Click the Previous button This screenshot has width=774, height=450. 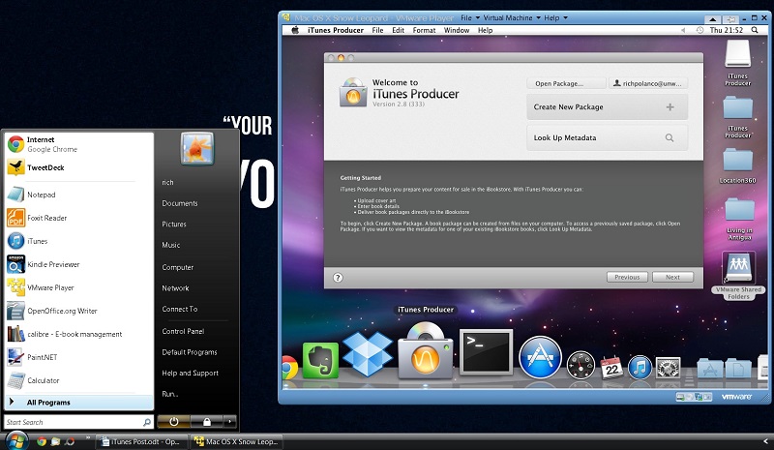627,277
